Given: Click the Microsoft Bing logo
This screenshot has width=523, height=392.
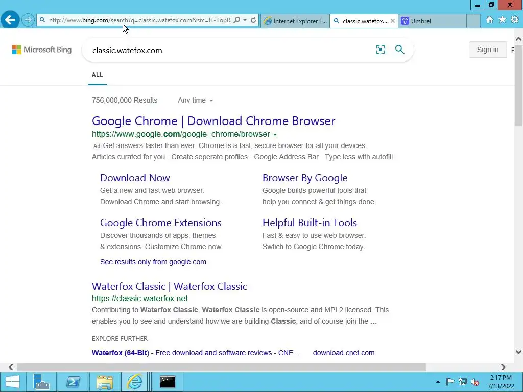Looking at the screenshot, I should tap(42, 50).
